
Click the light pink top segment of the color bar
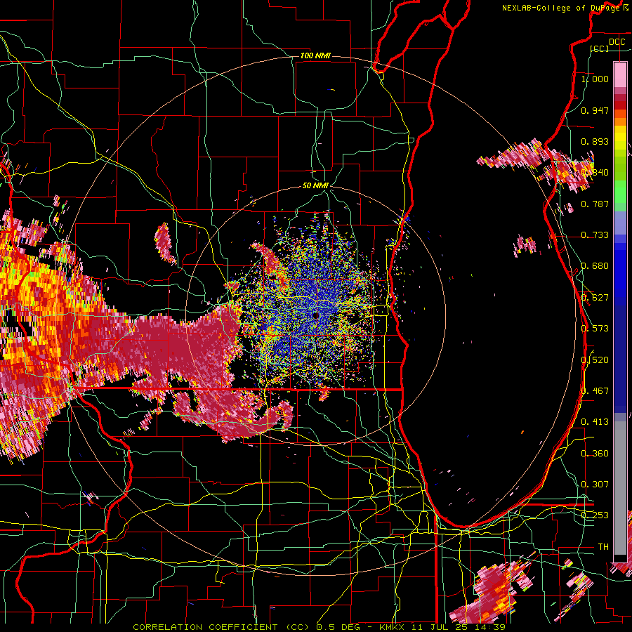[620, 74]
